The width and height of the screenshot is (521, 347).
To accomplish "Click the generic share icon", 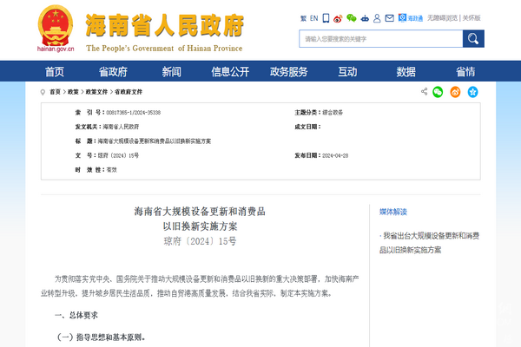I will (x=424, y=91).
